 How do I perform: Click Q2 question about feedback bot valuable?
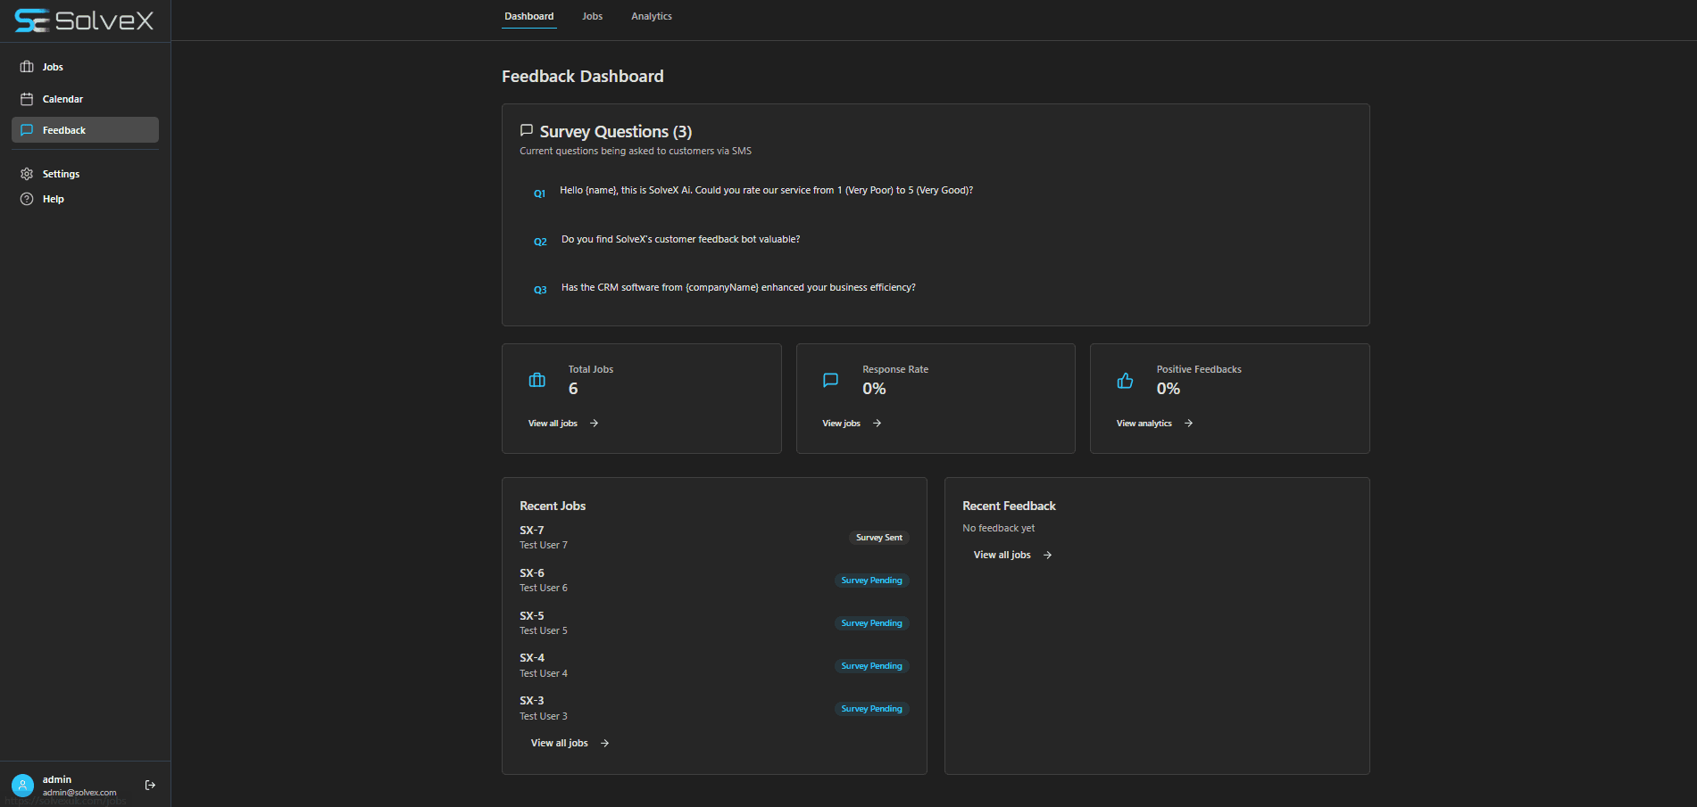pyautogui.click(x=680, y=239)
